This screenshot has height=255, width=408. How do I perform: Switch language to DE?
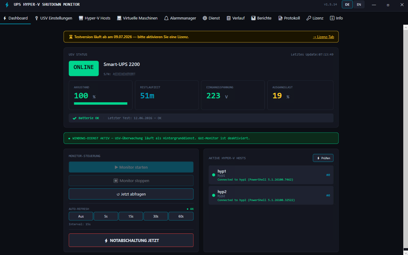[x=347, y=5]
